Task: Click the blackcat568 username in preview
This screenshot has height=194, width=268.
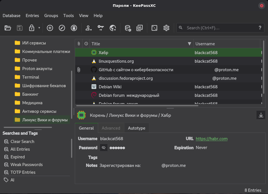Action: point(112,139)
